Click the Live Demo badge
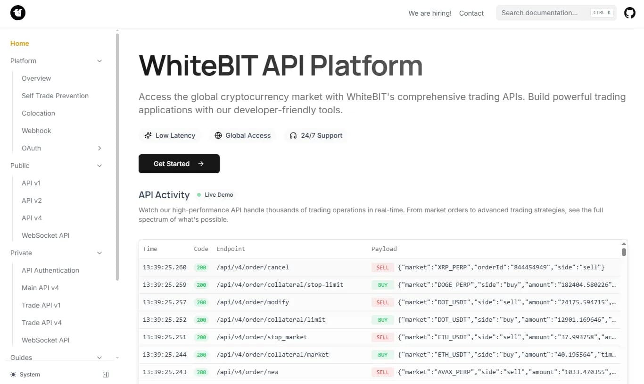This screenshot has height=384, width=644. point(215,195)
